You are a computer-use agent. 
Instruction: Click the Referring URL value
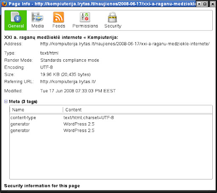tap(68, 82)
